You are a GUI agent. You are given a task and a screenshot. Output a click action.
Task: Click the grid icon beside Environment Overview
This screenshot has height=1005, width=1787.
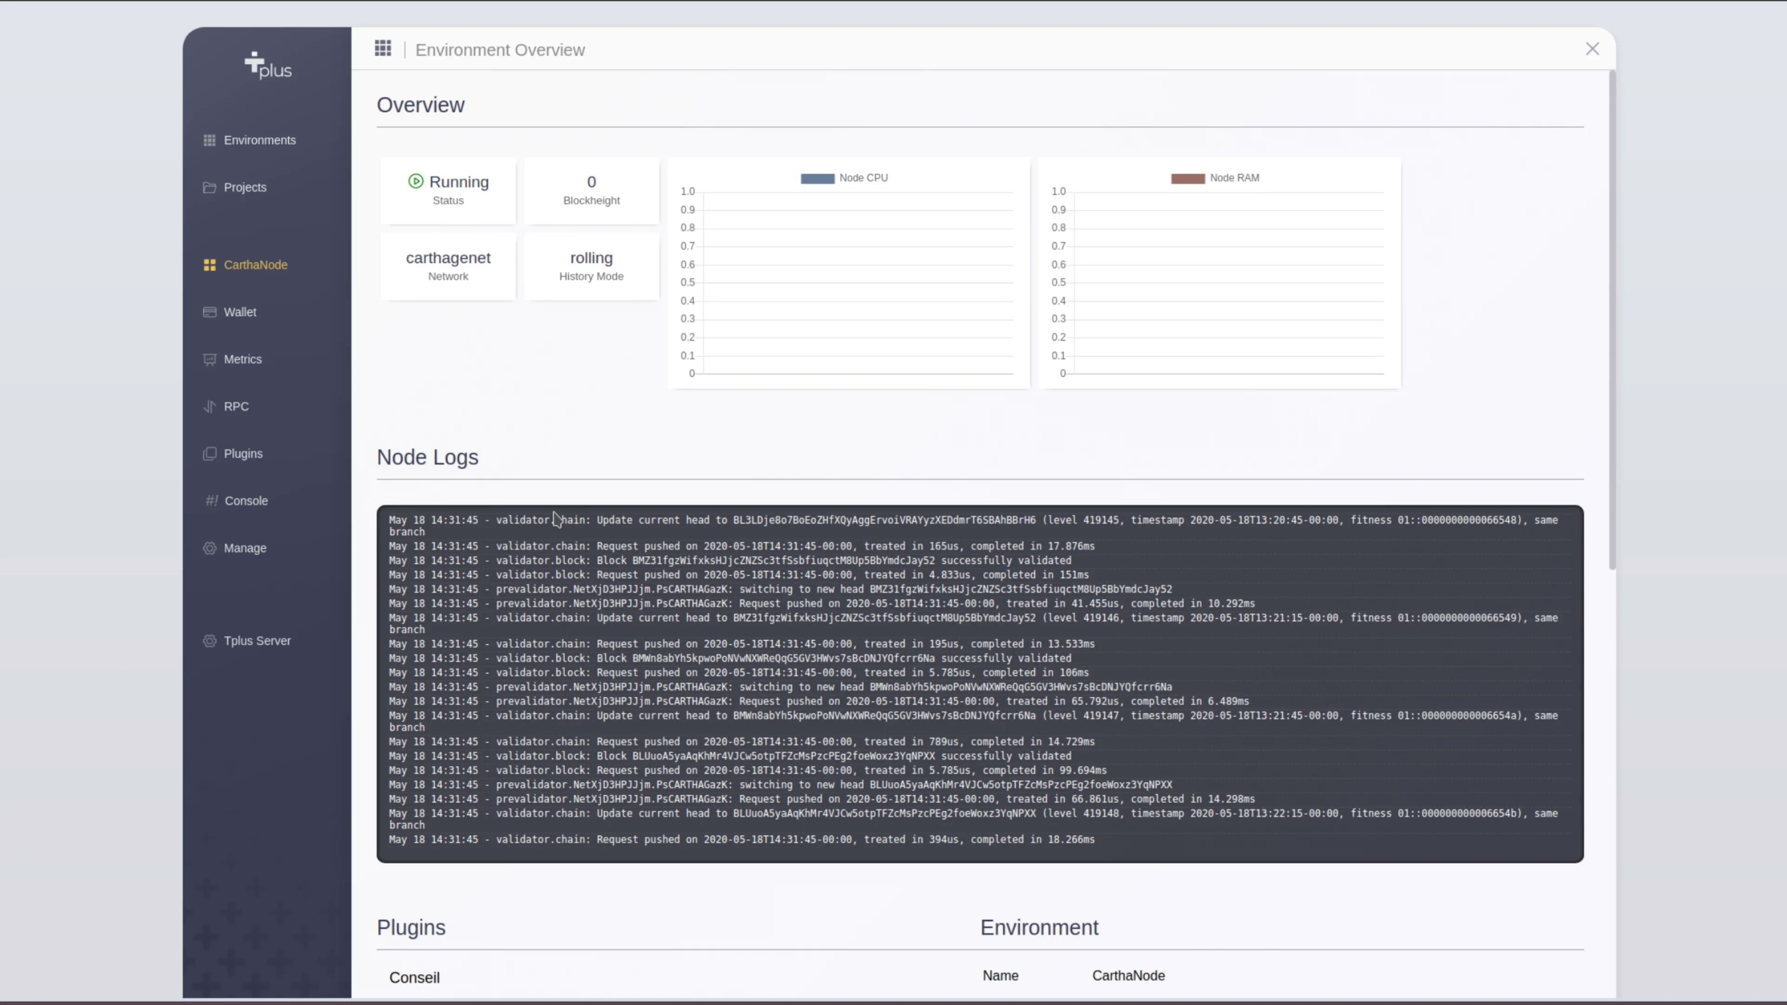[x=383, y=48]
